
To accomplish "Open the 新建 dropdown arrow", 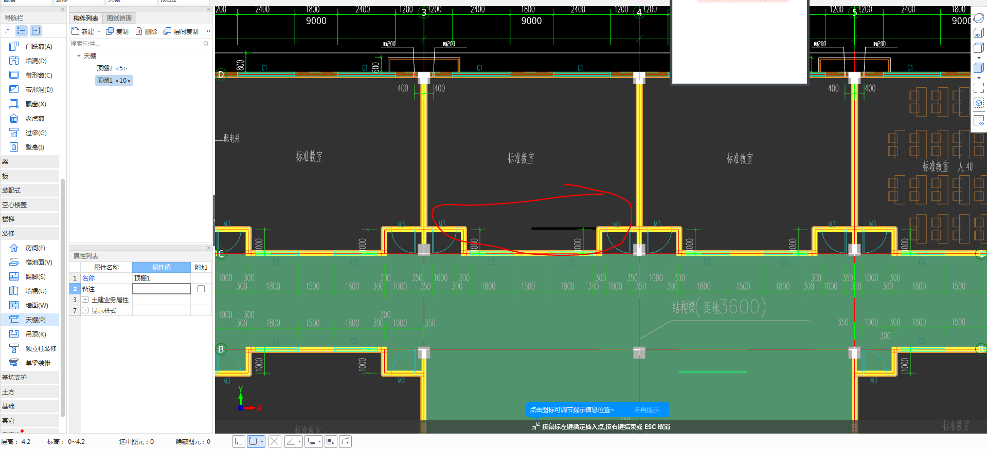I will click(x=99, y=31).
